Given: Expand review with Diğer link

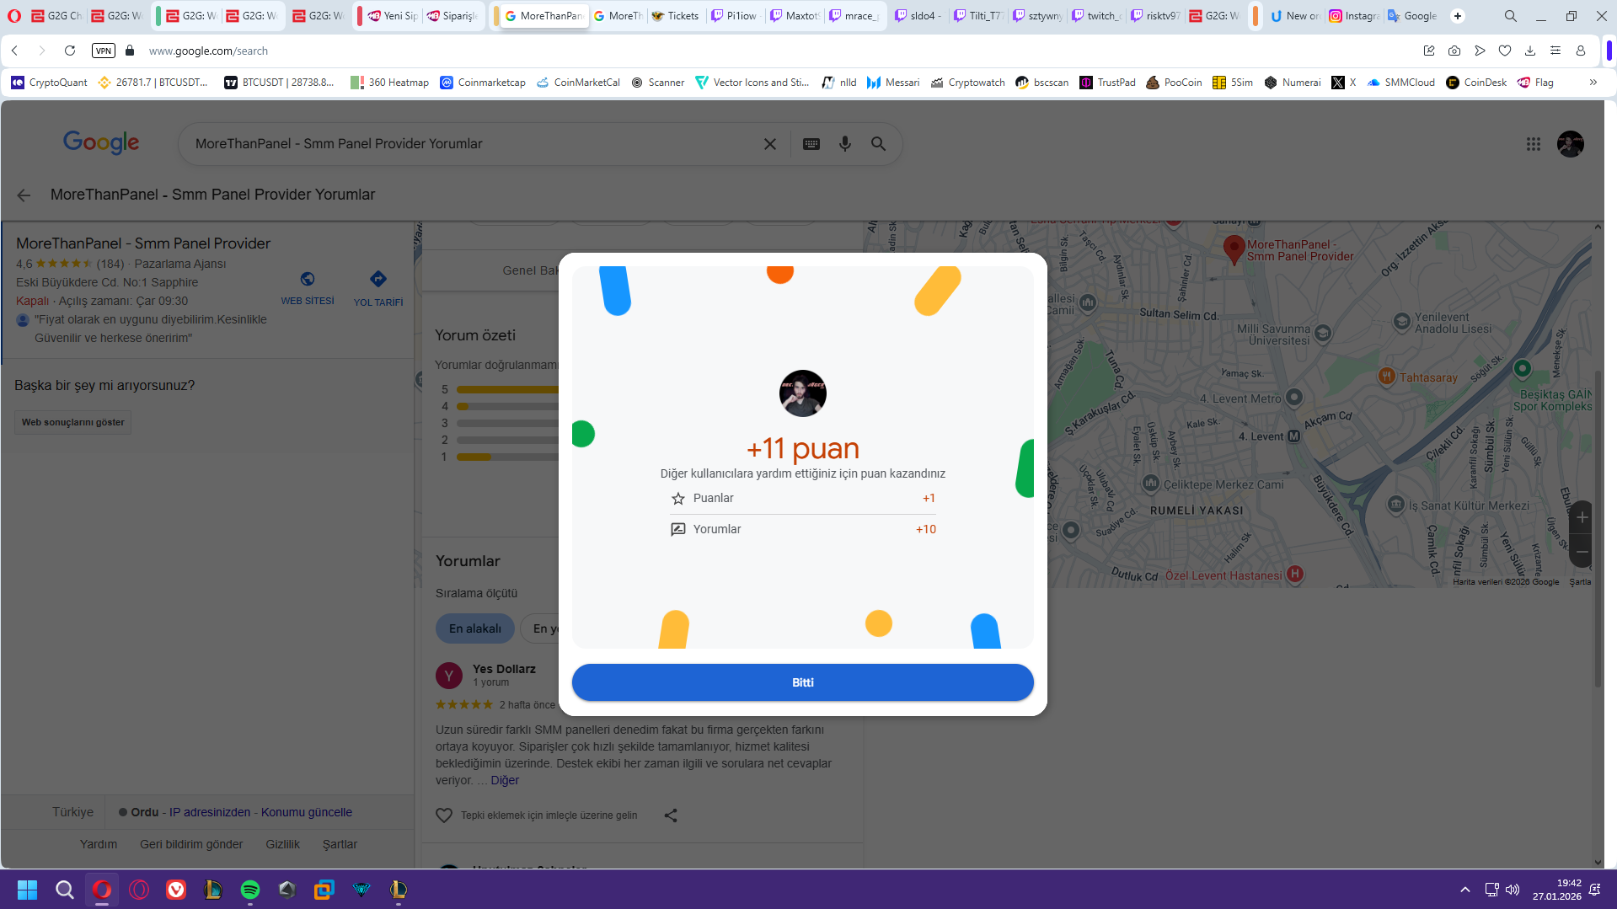Looking at the screenshot, I should (505, 780).
